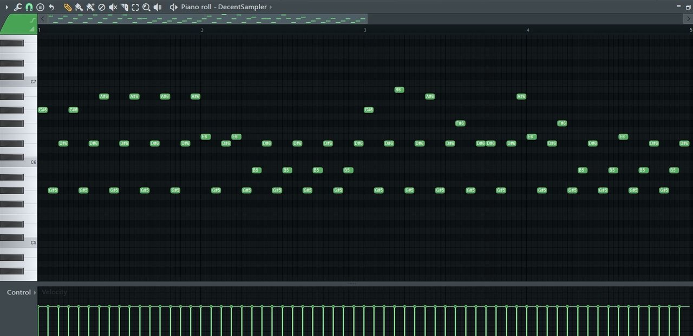
Task: Select the Paint drum sequence tool
Action: pos(90,7)
